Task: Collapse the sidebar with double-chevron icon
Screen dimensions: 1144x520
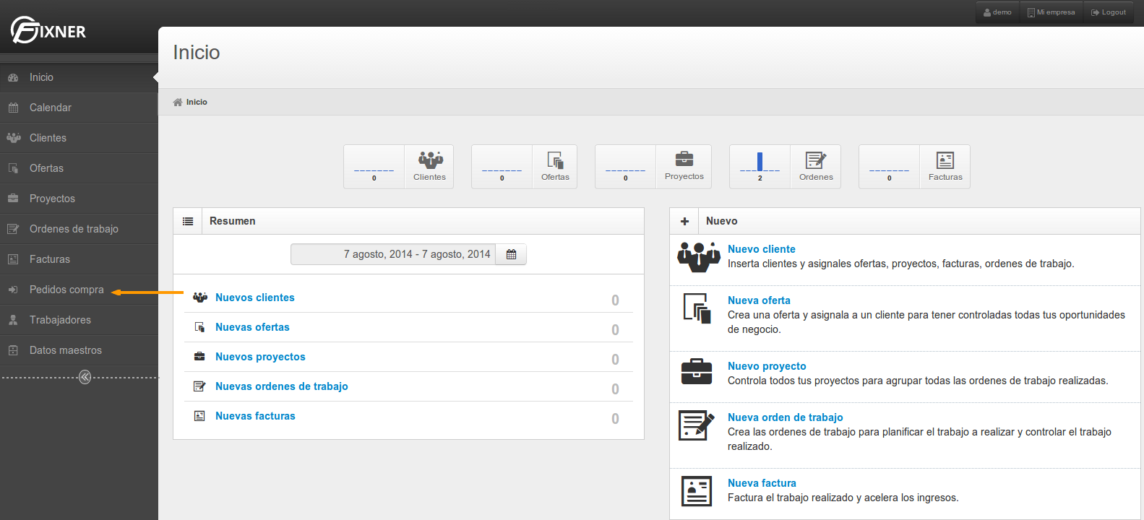Action: click(85, 377)
